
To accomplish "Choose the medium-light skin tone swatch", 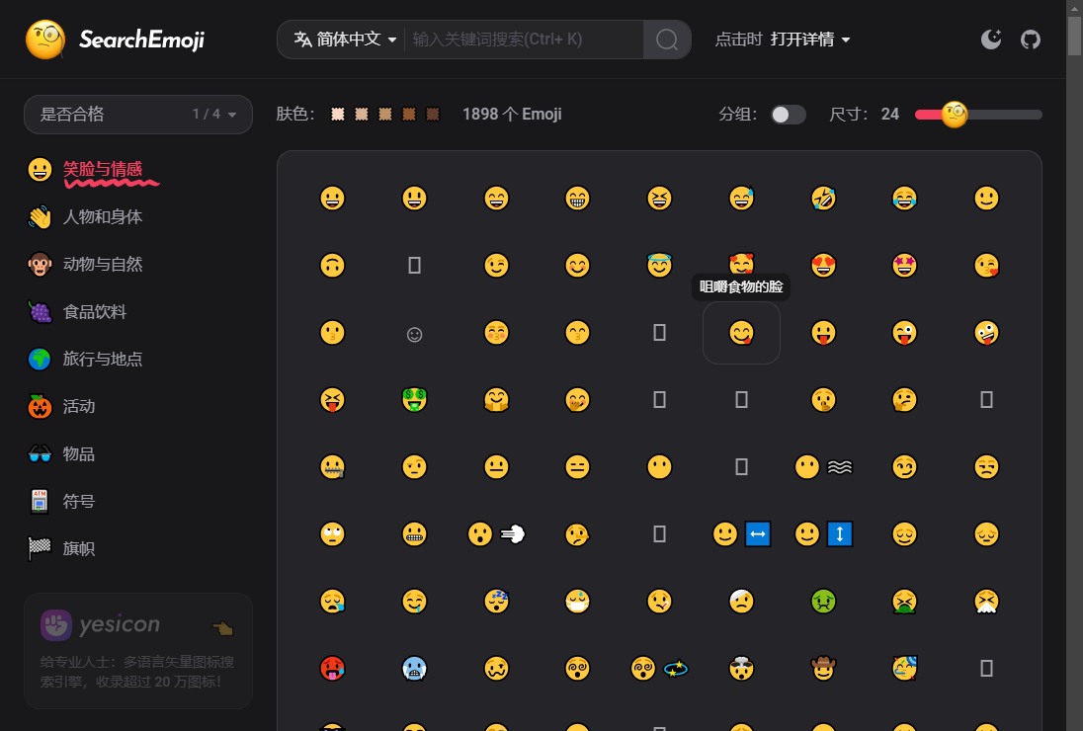I will 362,114.
